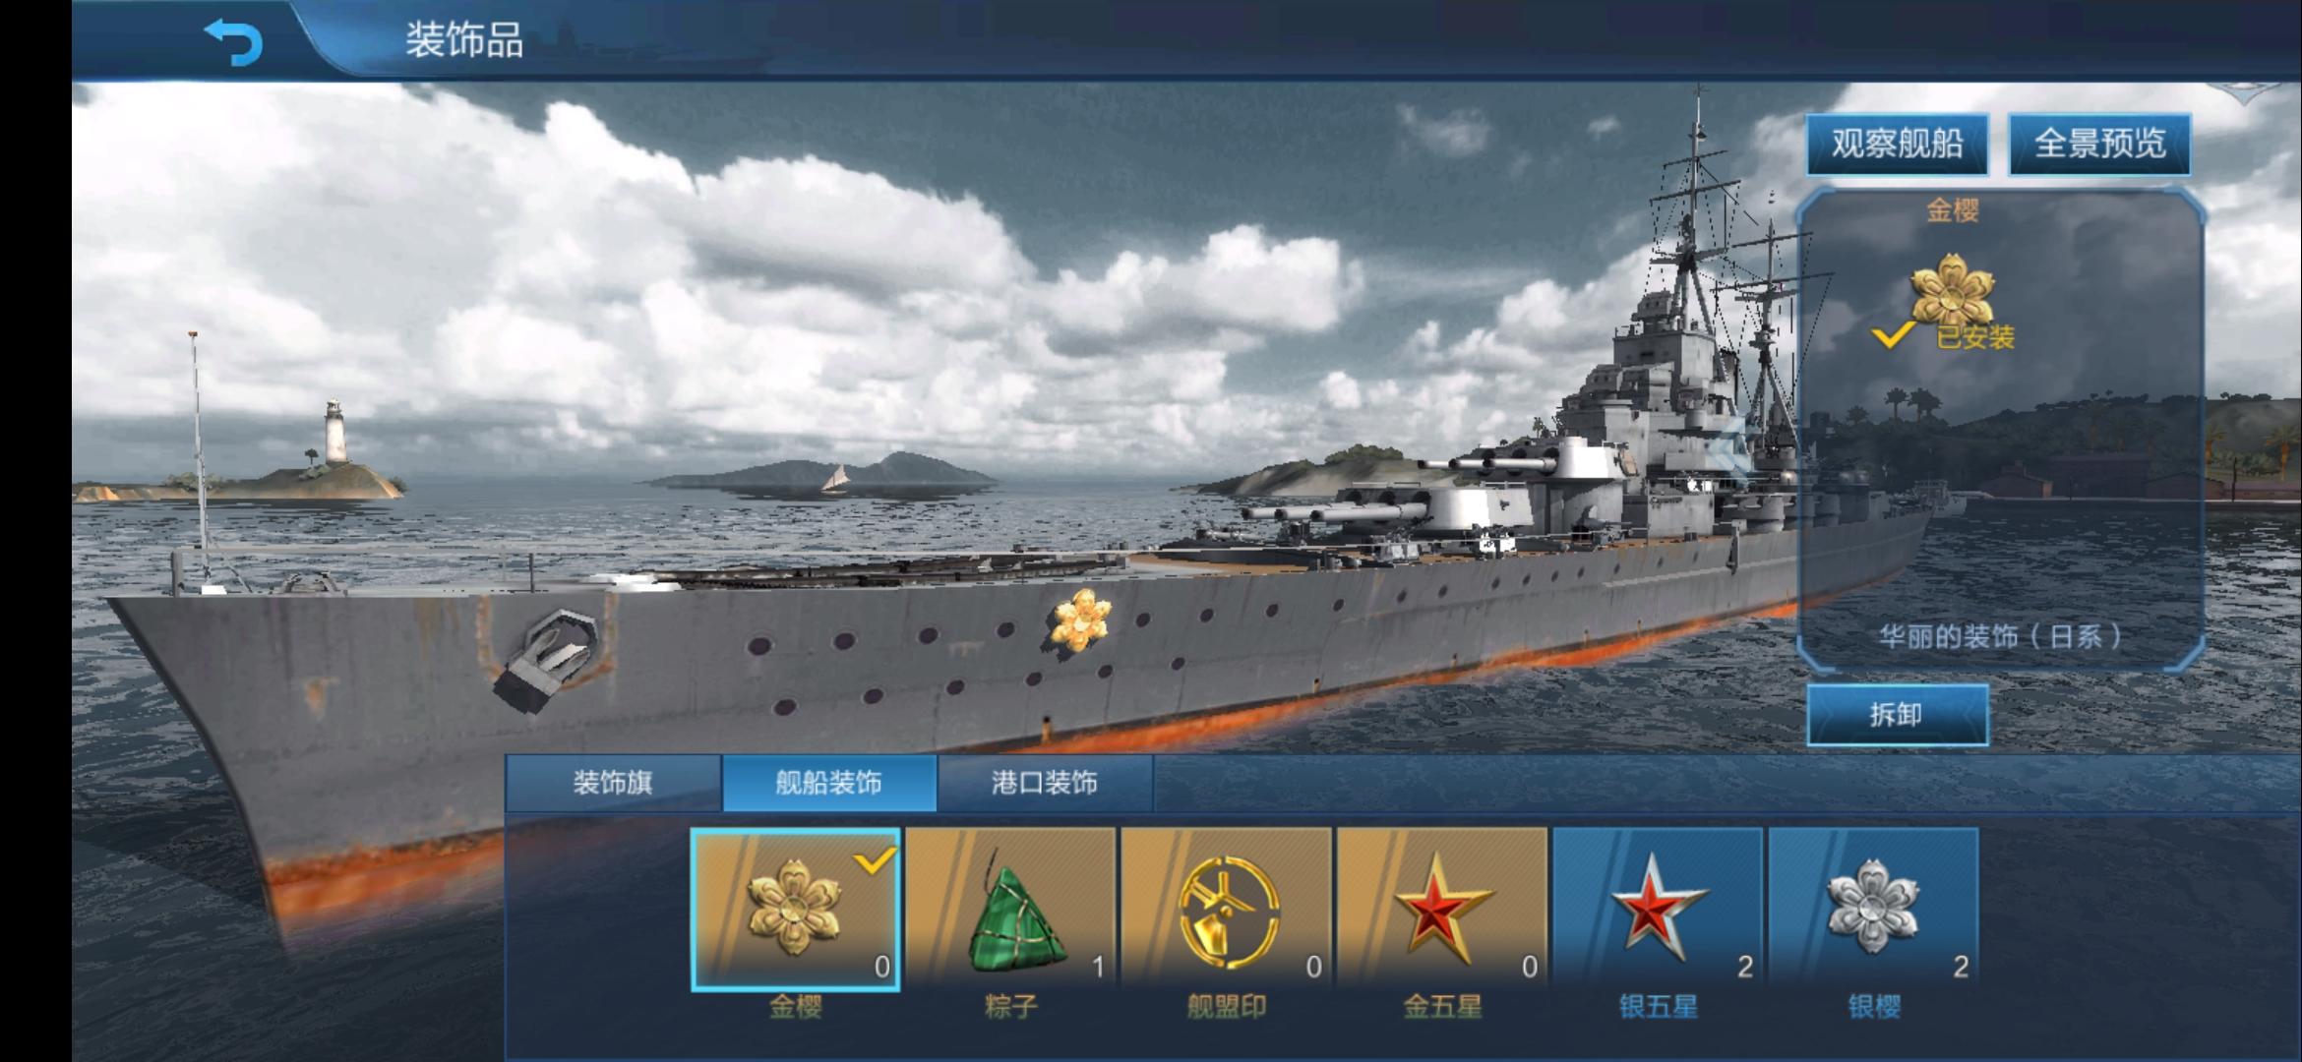
Task: Click the gold sakura preview in info panel
Action: tap(1952, 288)
